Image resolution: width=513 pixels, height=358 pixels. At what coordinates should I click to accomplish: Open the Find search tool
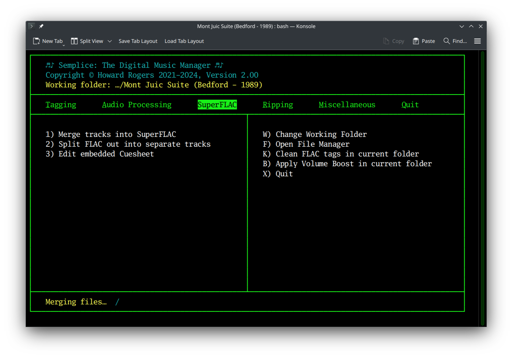(455, 41)
